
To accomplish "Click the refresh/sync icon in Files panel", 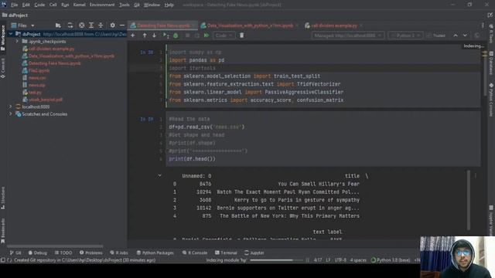I will [70, 25].
